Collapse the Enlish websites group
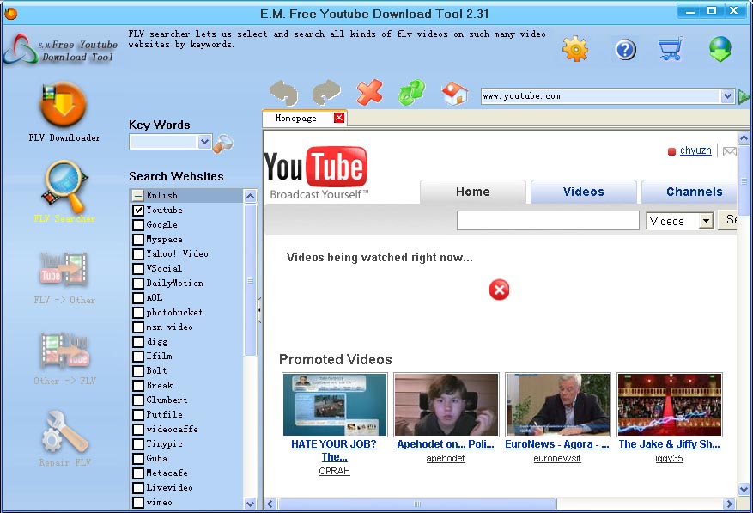Screen dimensions: 753x513 pos(138,196)
